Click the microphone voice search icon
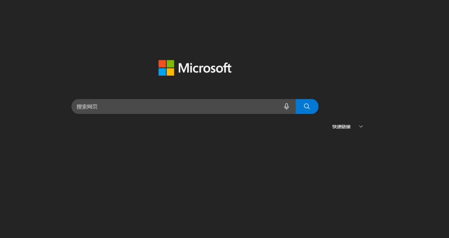 (286, 106)
